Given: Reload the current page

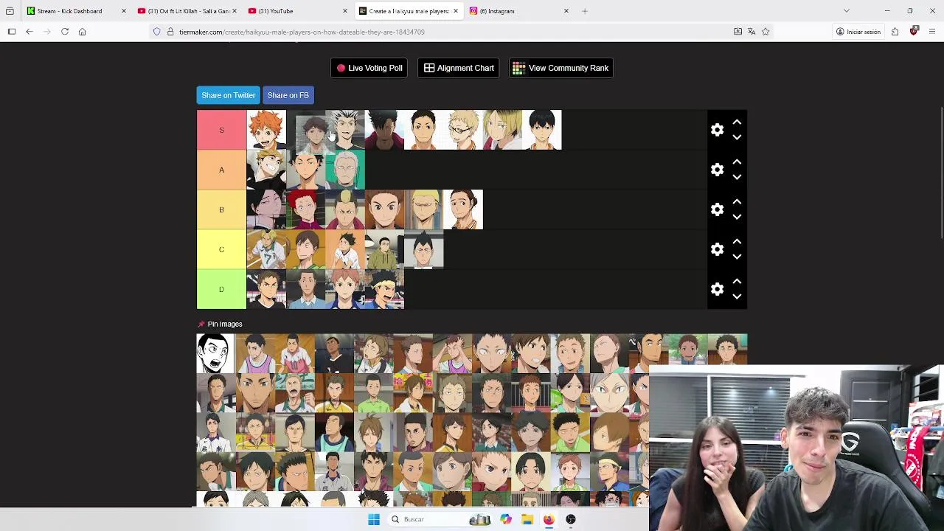Looking at the screenshot, I should [65, 32].
